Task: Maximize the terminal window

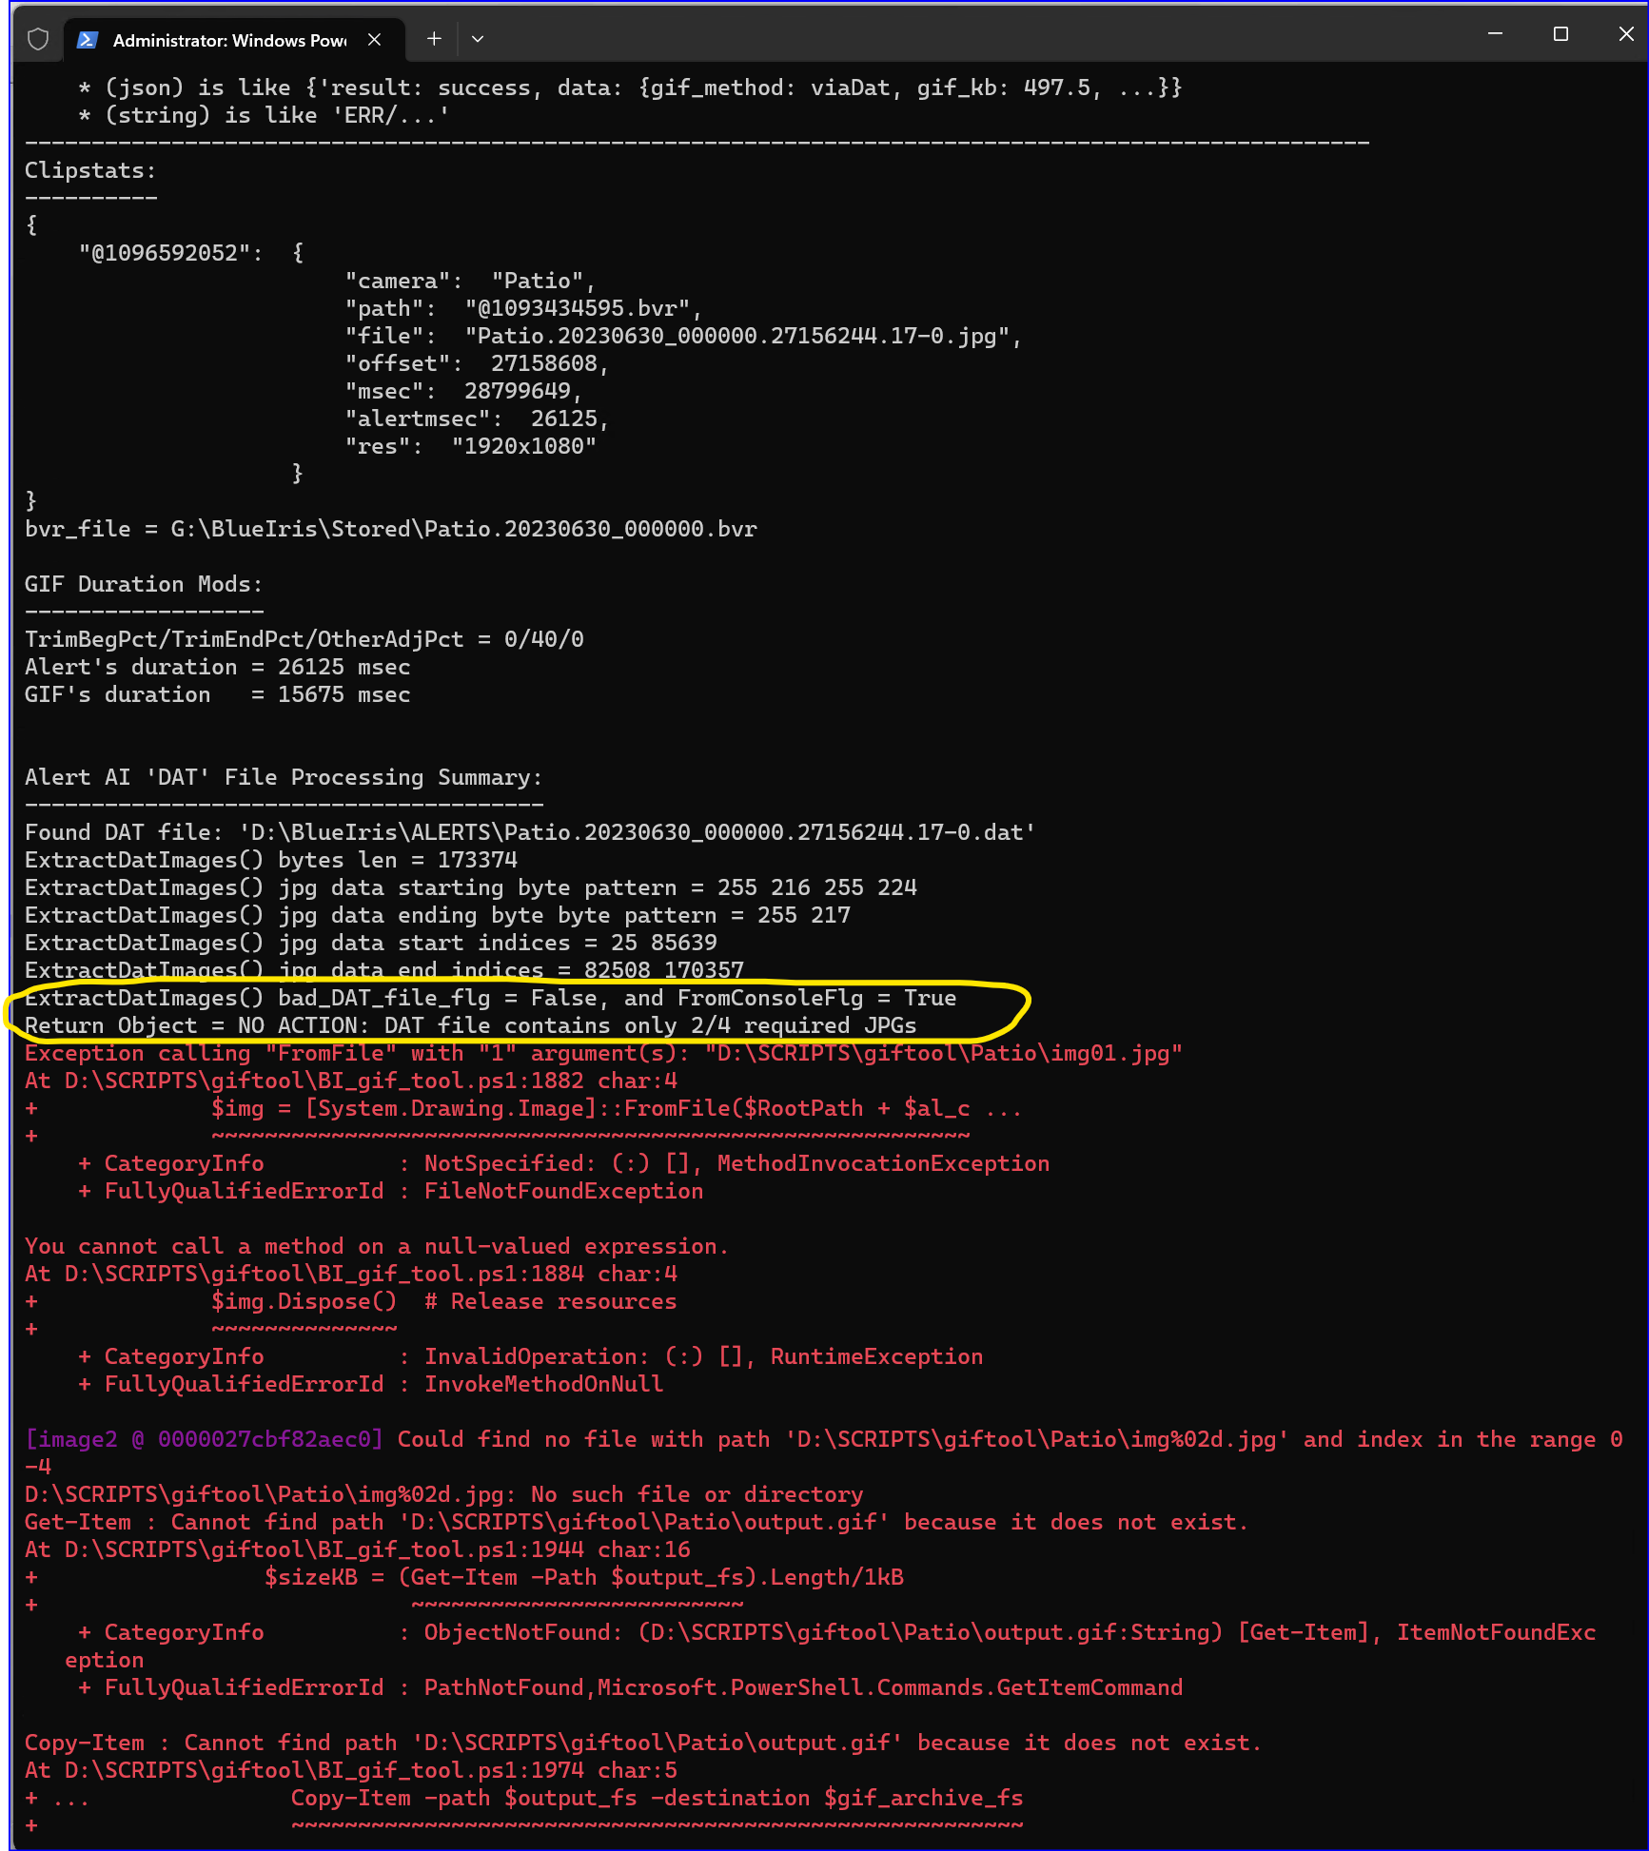Action: click(1561, 34)
